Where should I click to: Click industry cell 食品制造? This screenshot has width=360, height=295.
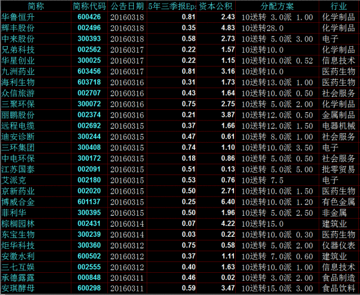click(338, 278)
